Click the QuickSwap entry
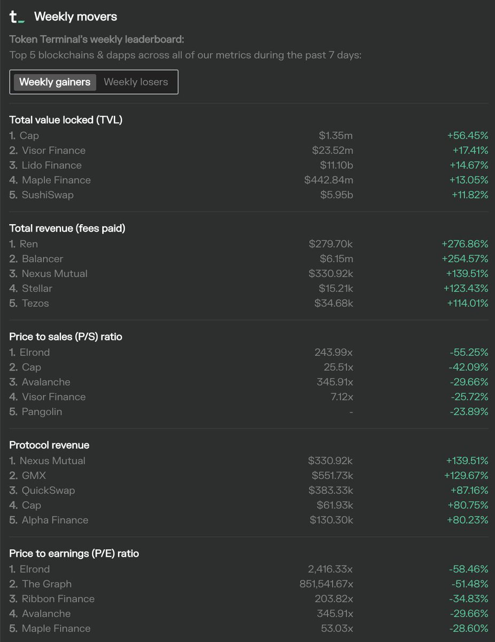The height and width of the screenshot is (642, 495). pyautogui.click(x=48, y=491)
